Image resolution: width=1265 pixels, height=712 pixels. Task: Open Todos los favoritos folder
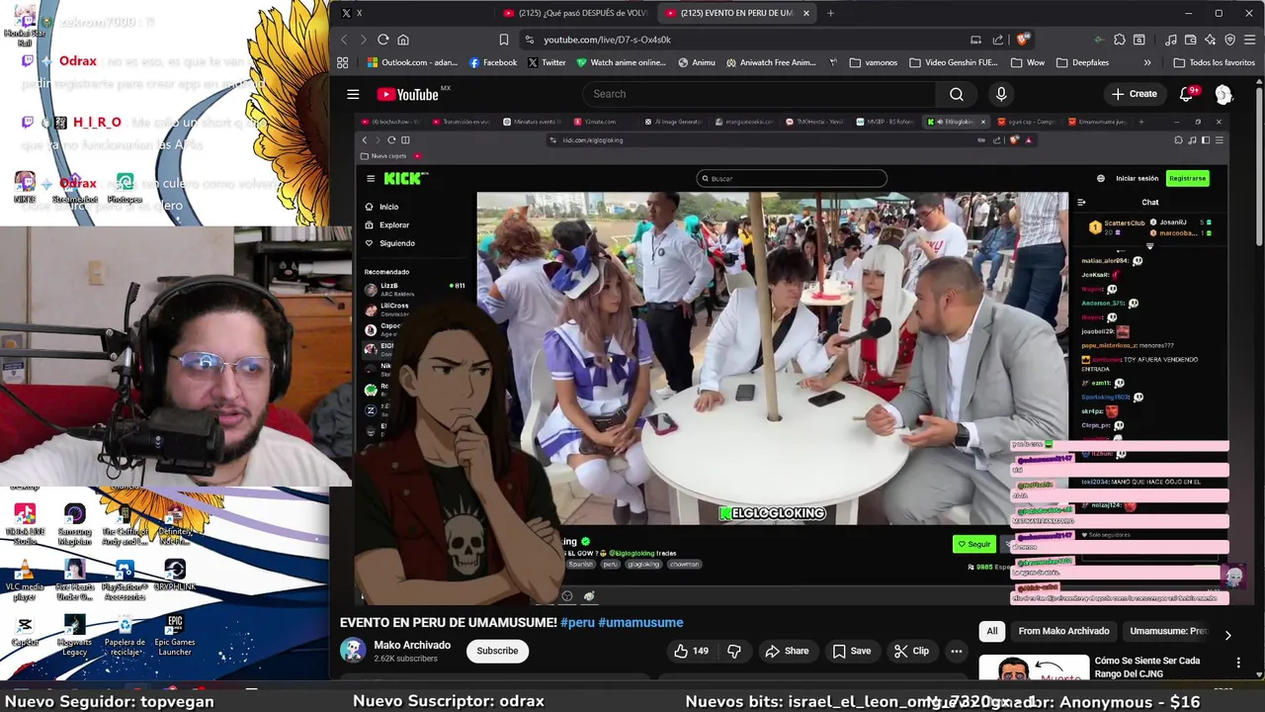pyautogui.click(x=1214, y=62)
